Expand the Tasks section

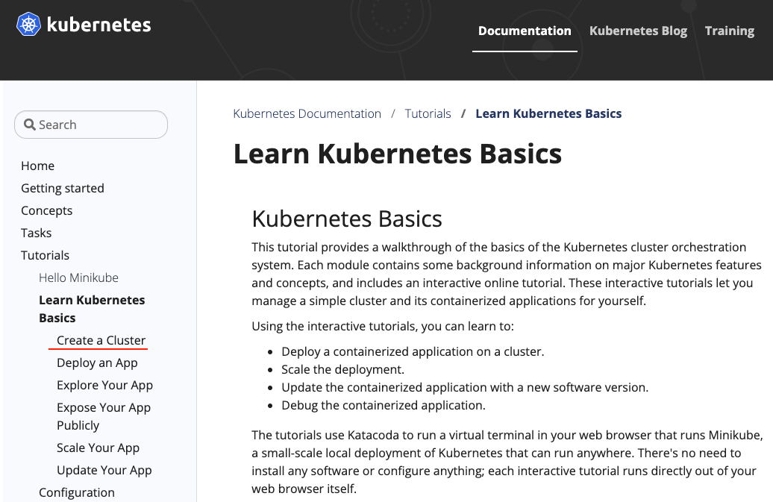[36, 233]
